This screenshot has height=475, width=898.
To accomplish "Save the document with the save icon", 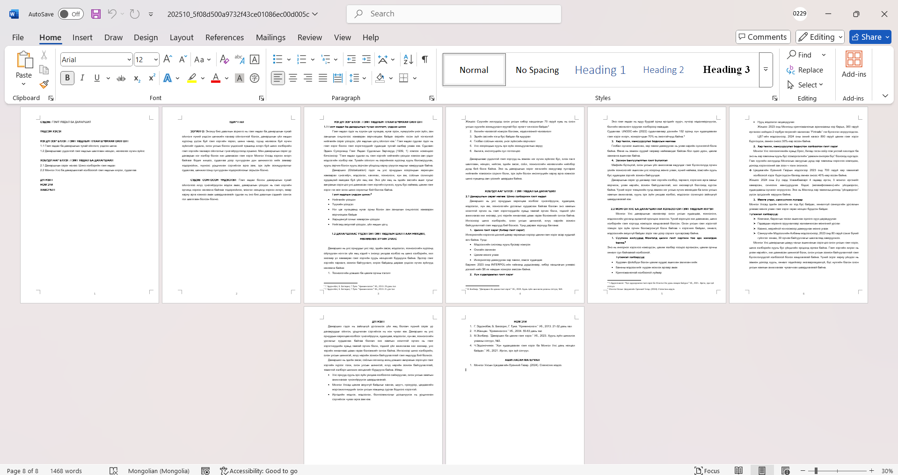I will [96, 14].
